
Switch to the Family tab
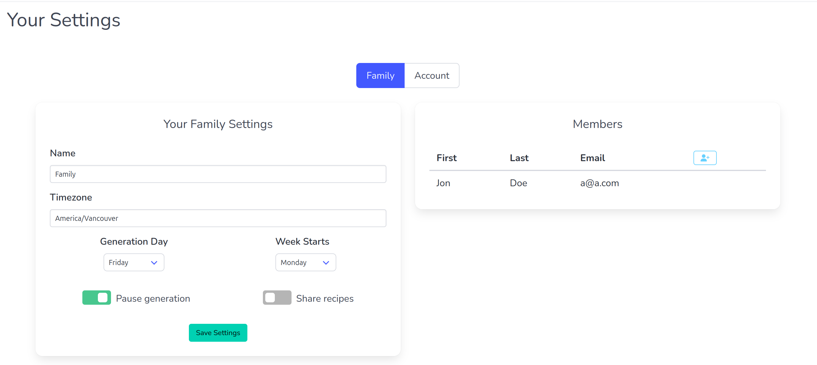click(x=380, y=76)
